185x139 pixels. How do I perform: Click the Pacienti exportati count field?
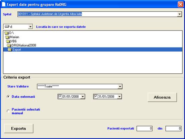click(x=145, y=129)
